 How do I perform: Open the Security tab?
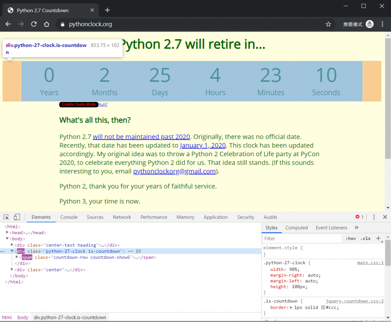246,217
